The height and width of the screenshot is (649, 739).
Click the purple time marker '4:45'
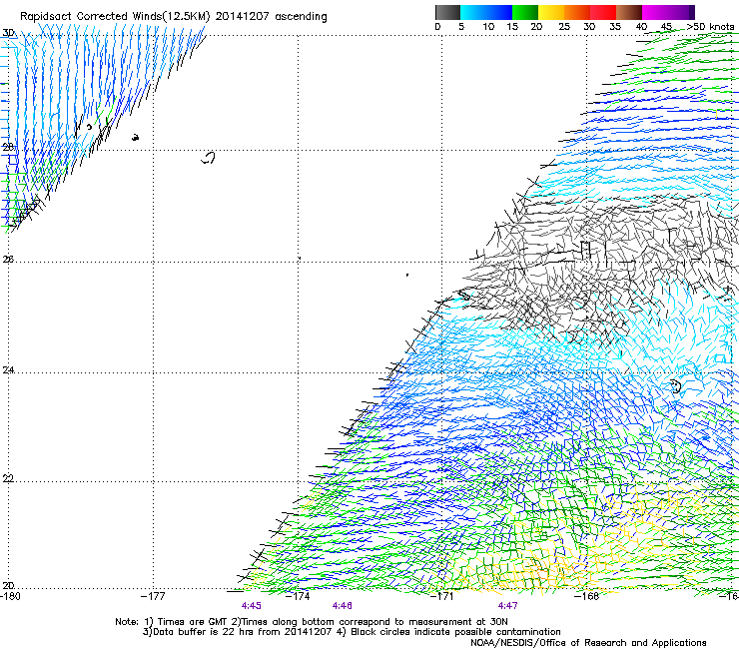(x=252, y=606)
